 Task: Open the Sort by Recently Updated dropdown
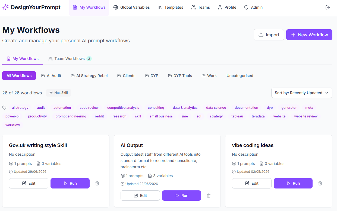302,93
